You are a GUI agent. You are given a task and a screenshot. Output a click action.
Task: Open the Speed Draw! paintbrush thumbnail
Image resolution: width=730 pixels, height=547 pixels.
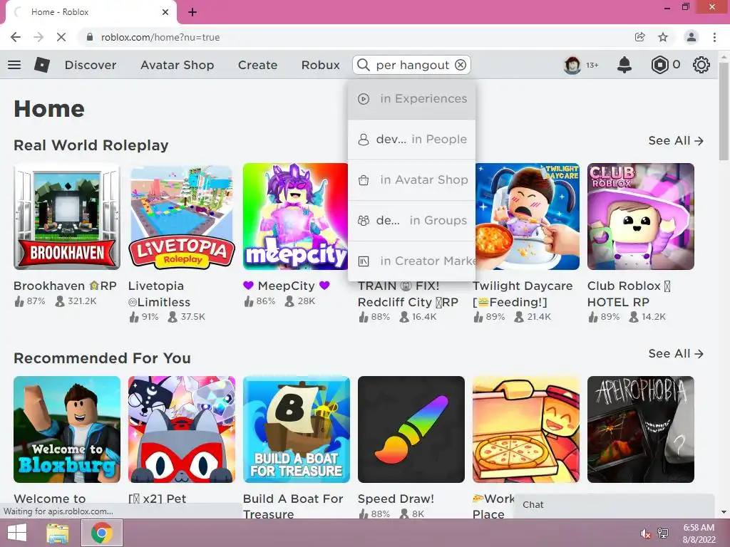(411, 429)
